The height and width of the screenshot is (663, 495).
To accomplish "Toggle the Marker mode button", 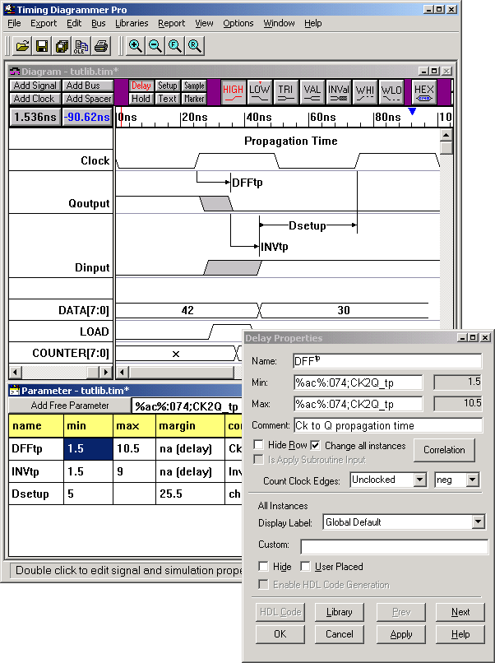I will (194, 99).
